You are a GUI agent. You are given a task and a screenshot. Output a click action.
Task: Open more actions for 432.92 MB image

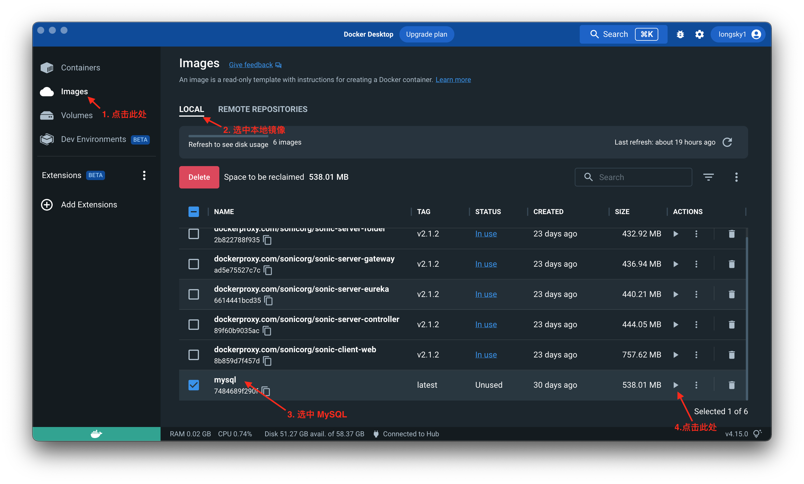[x=696, y=234]
